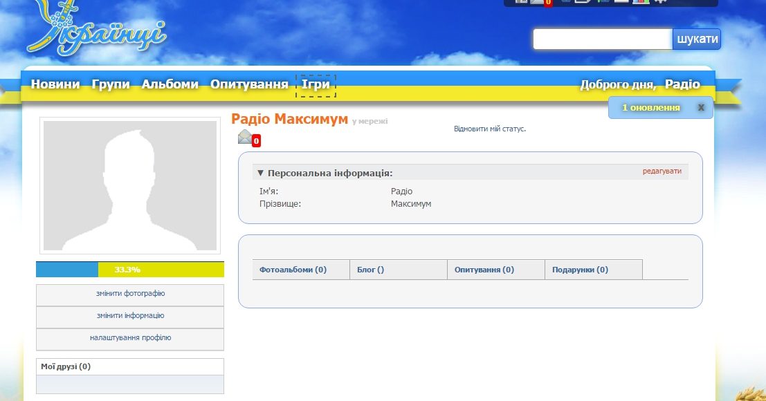Click the 'Ім'я:' field label
The width and height of the screenshot is (766, 401).
pyautogui.click(x=268, y=192)
